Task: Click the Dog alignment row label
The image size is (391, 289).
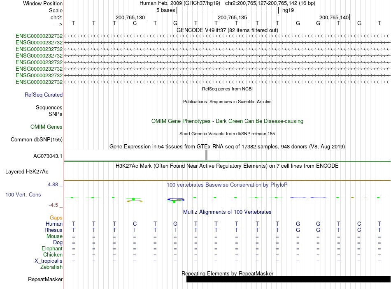Action: pos(58,243)
